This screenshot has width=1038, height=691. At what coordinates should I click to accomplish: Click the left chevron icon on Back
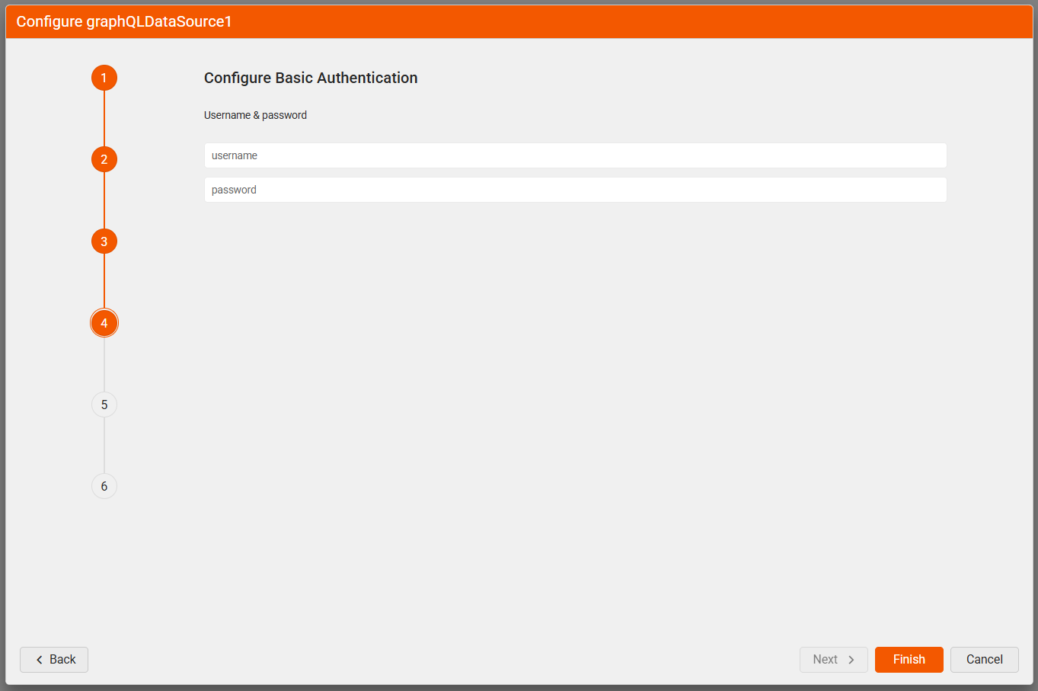tap(40, 660)
